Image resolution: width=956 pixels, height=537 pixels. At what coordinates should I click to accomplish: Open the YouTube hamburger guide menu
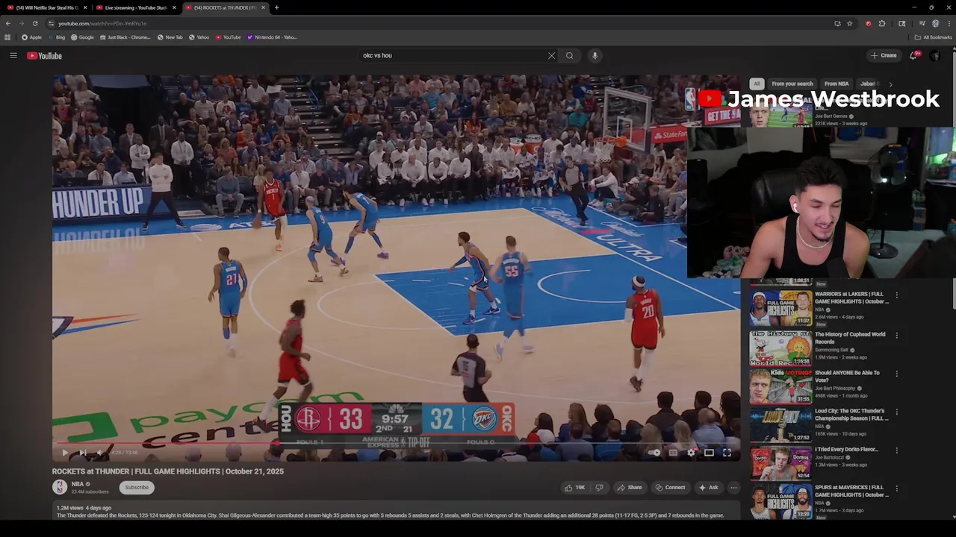(13, 55)
